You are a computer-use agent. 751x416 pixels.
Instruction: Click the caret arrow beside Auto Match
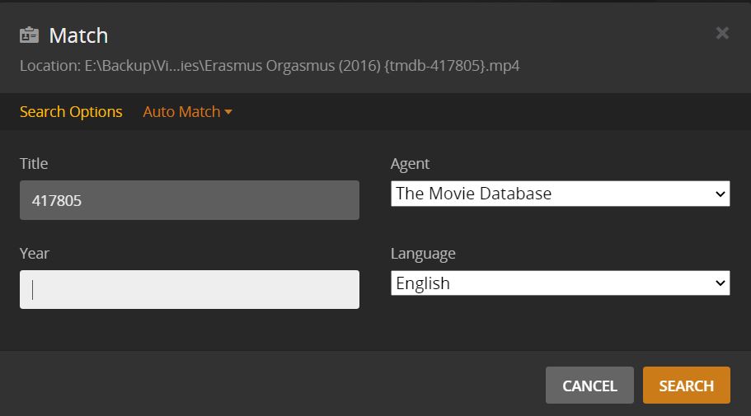tap(228, 112)
